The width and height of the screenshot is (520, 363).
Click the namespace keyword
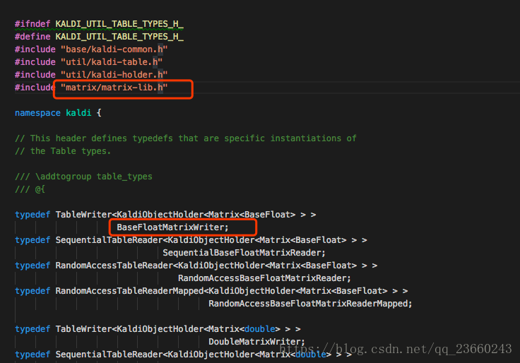pos(37,113)
